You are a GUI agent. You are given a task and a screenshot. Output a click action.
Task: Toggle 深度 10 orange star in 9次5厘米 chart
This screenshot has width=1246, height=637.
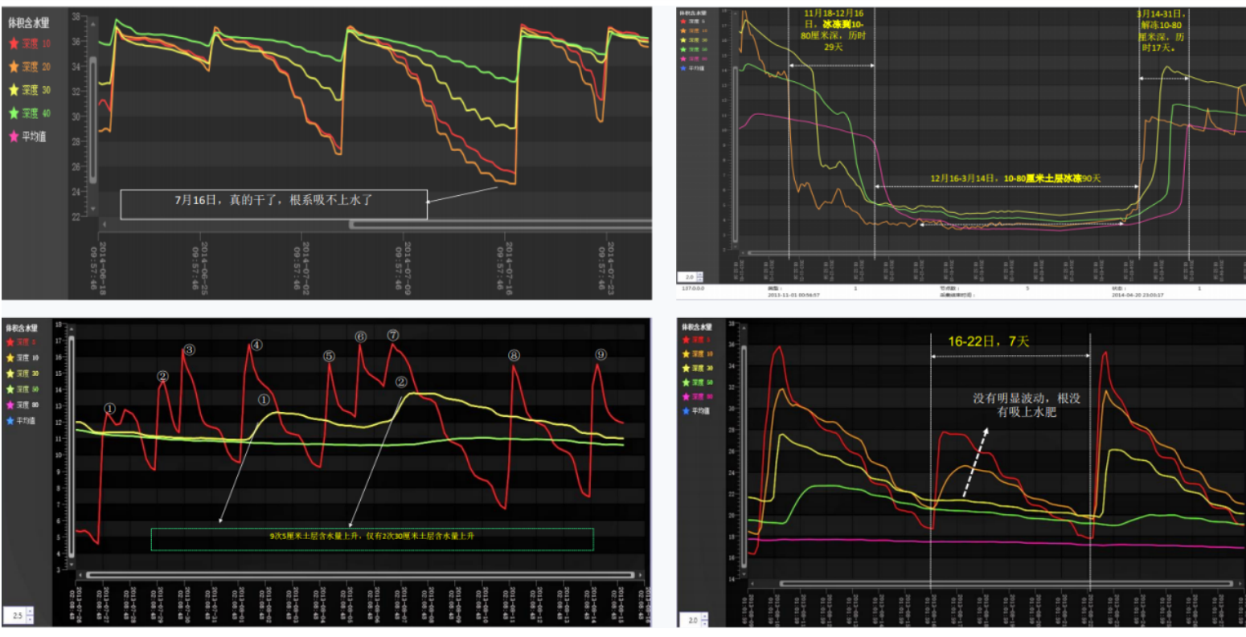[10, 358]
